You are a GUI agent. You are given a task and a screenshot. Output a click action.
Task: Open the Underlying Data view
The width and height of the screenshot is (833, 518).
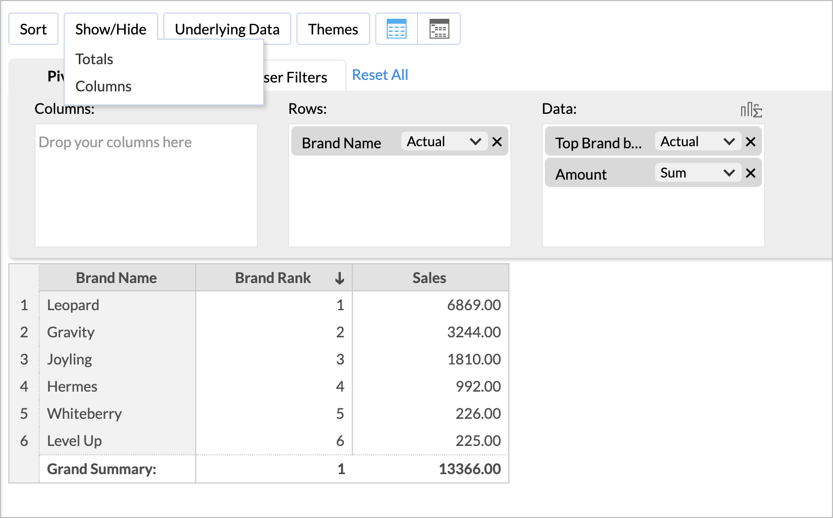pos(227,29)
